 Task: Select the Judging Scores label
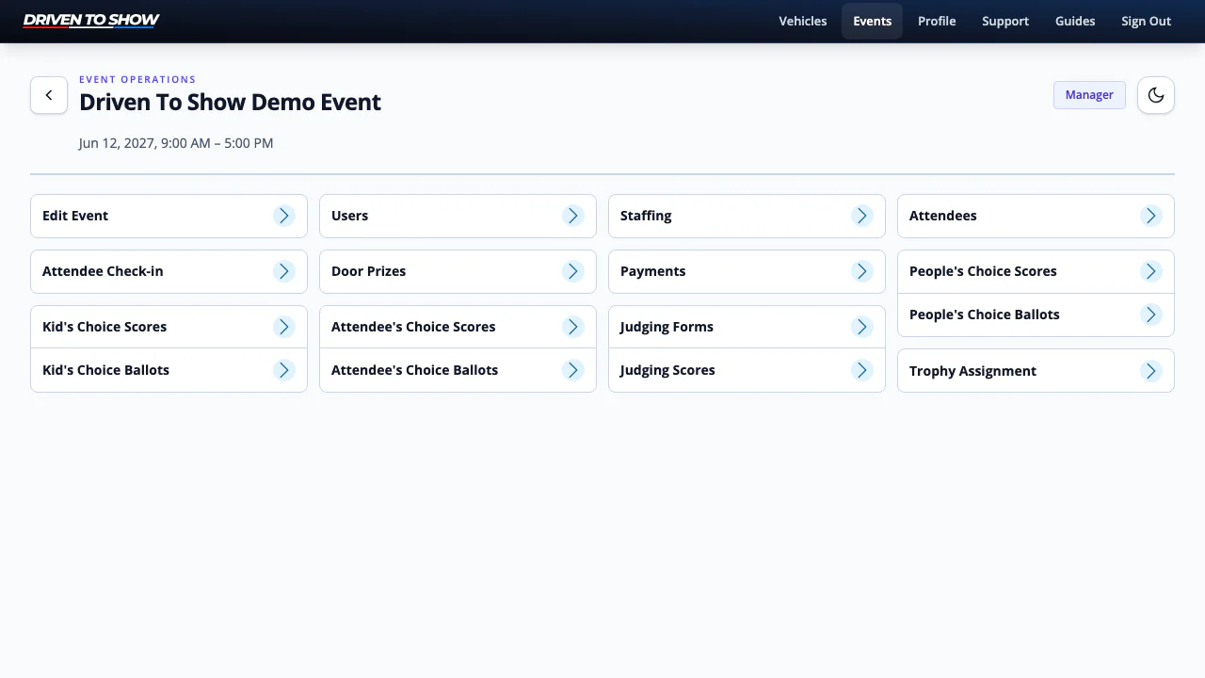[667, 370]
